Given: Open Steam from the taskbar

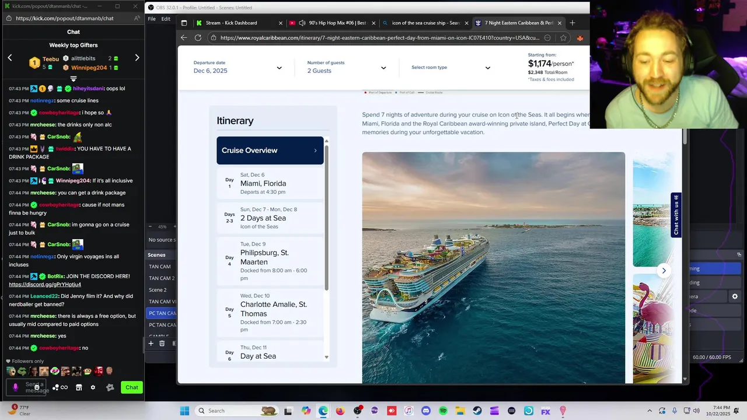Looking at the screenshot, I should click(477, 411).
